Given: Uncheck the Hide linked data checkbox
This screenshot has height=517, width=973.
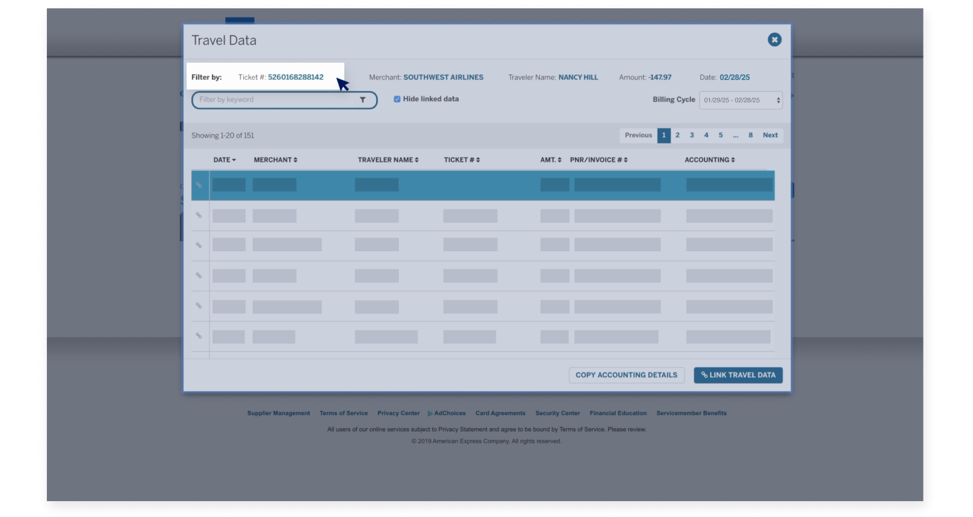Looking at the screenshot, I should tap(397, 98).
